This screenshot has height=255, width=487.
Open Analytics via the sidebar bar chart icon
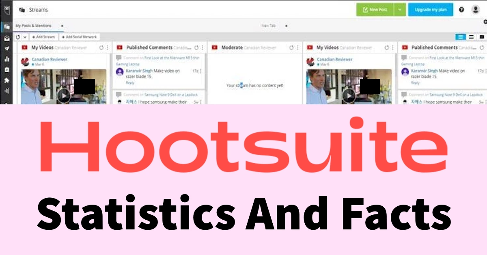click(x=6, y=59)
